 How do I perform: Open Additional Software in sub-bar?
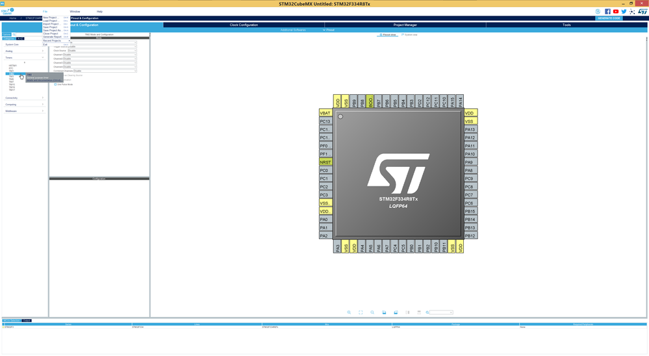tap(293, 30)
